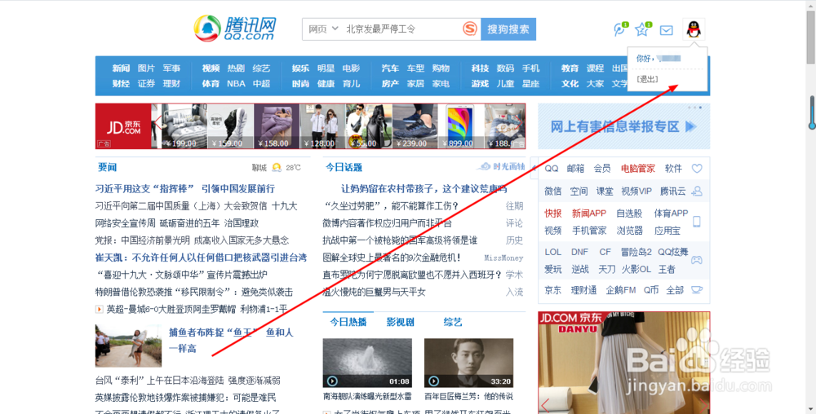Open headline 捕鱼者布阵捉"鱼王"
The image size is (816, 414).
(231, 340)
